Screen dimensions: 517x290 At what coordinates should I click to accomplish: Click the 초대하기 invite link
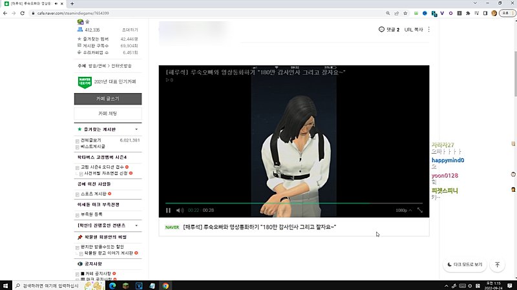tap(130, 30)
